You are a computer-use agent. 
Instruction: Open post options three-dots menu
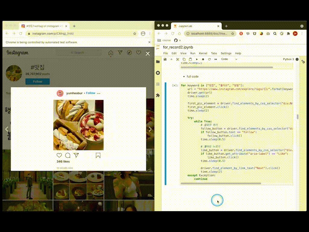(x=99, y=93)
